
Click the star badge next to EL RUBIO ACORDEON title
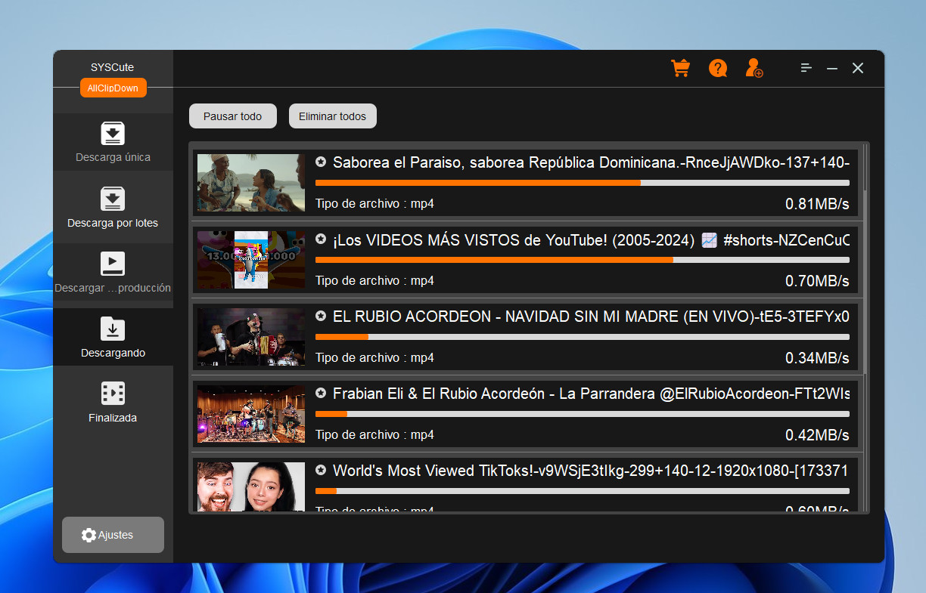click(320, 315)
